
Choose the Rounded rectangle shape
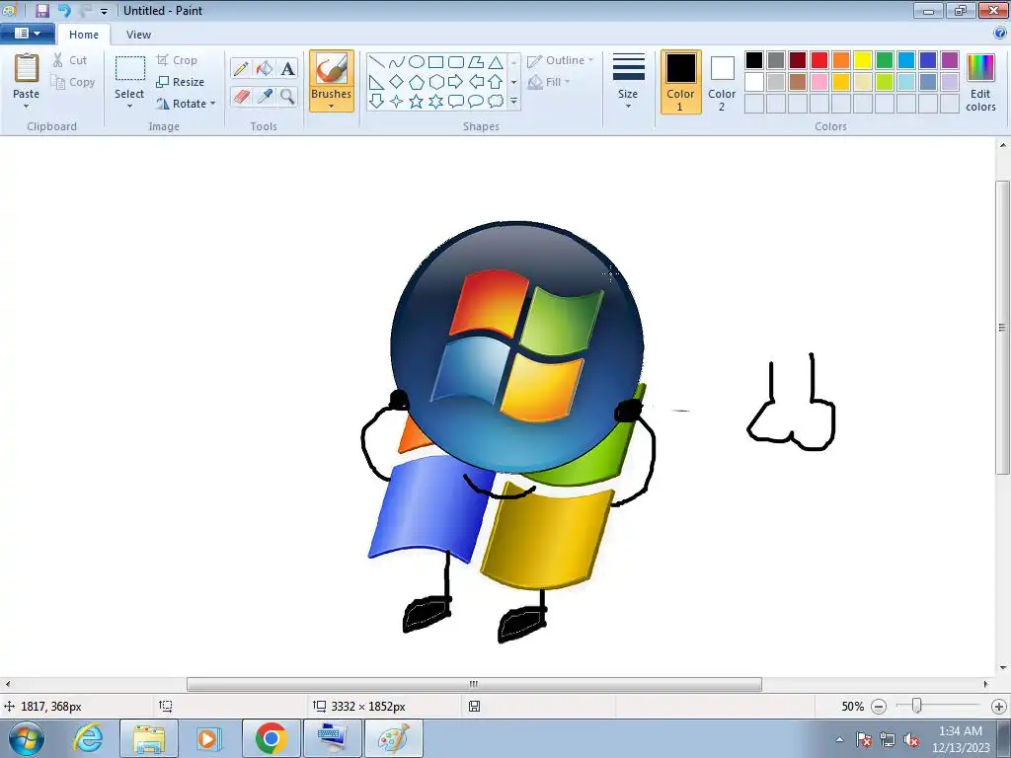[456, 62]
